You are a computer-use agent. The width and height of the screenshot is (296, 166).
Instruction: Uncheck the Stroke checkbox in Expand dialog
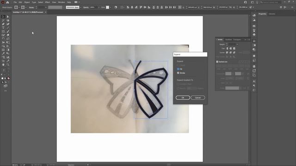coord(178,73)
